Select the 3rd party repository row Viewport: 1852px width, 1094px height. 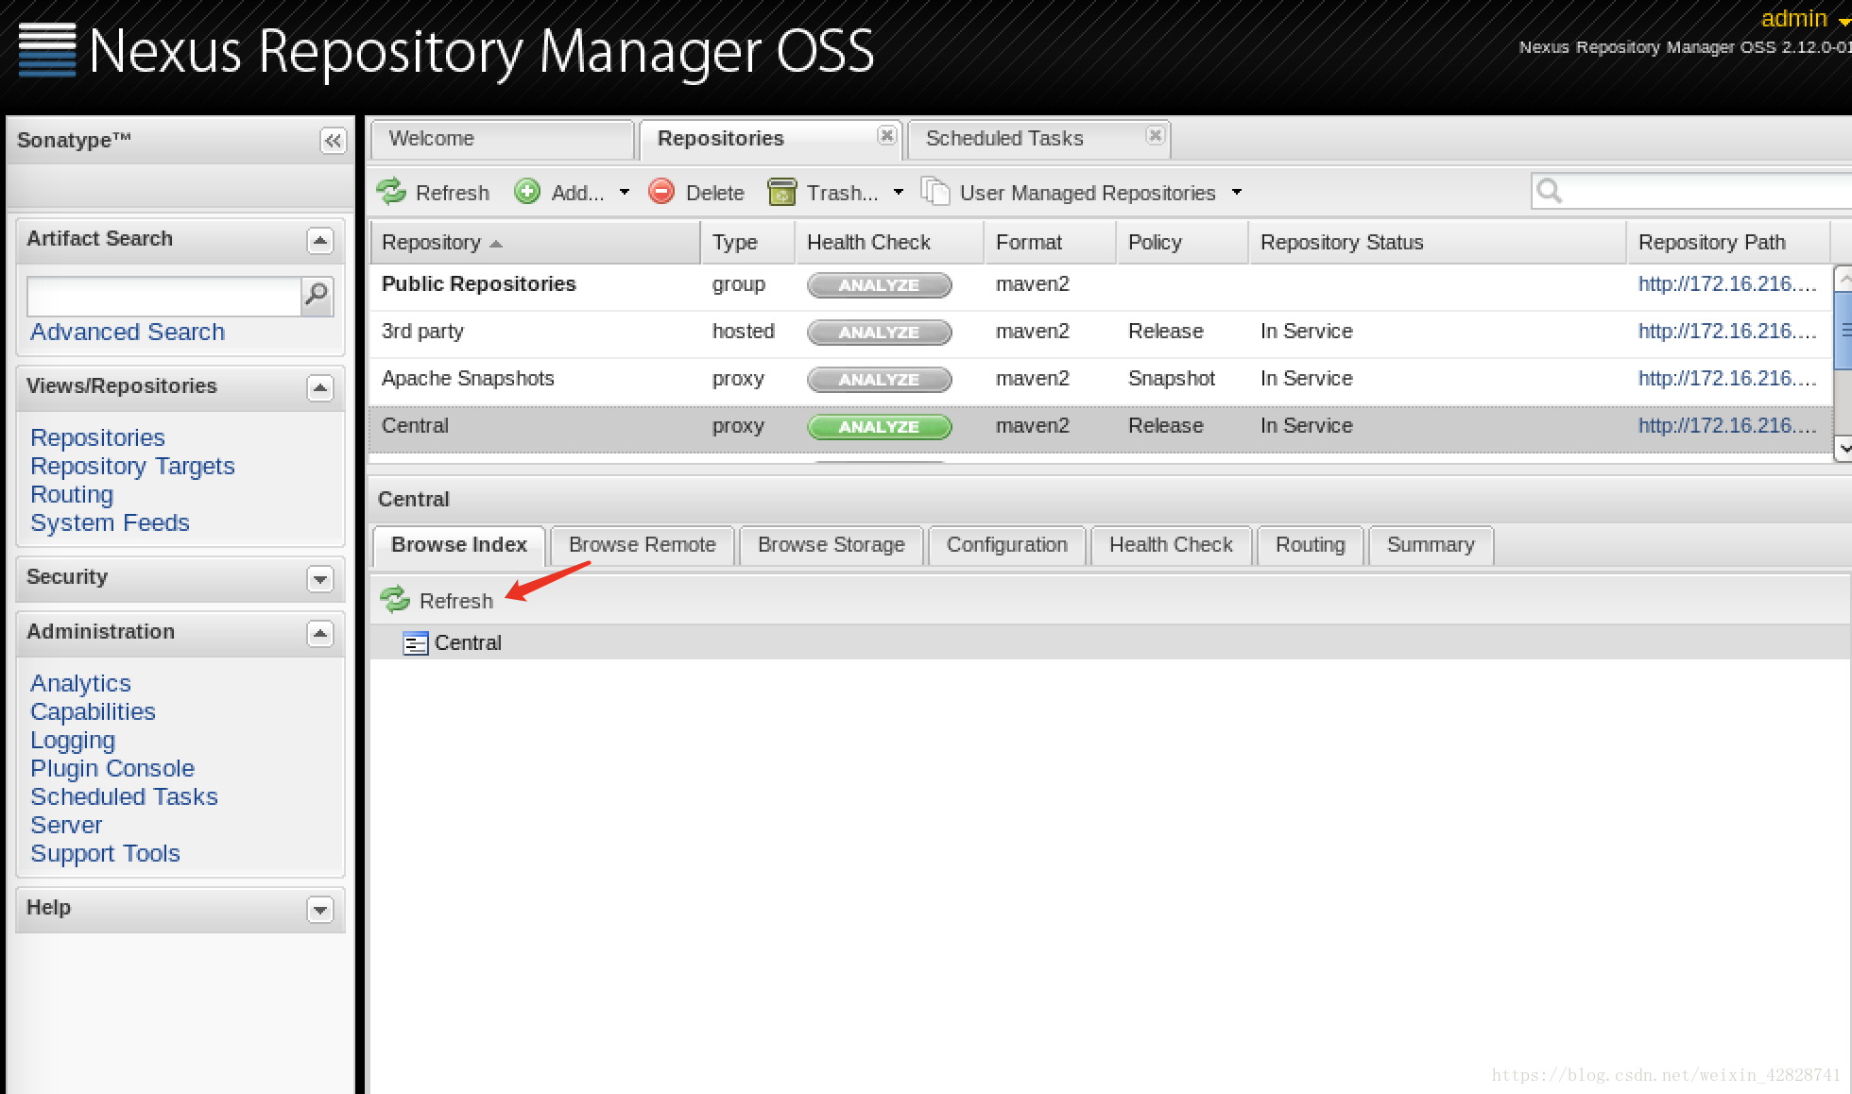point(1101,333)
